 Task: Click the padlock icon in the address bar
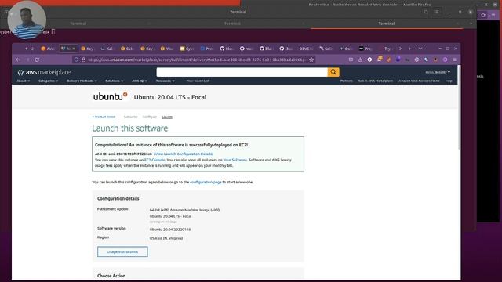pyautogui.click(x=83, y=60)
